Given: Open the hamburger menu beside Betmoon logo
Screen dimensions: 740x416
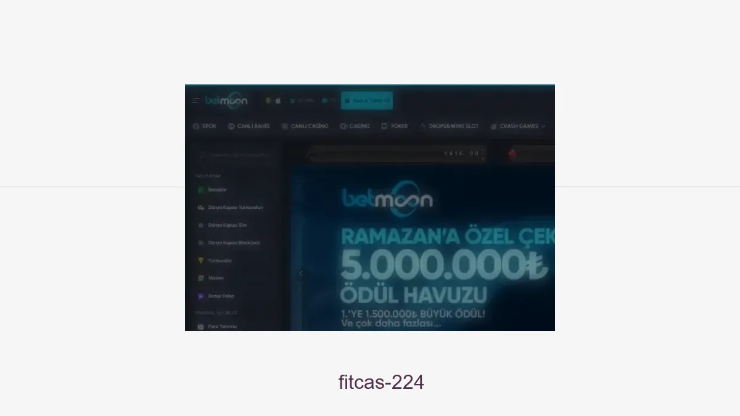Looking at the screenshot, I should 195,100.
